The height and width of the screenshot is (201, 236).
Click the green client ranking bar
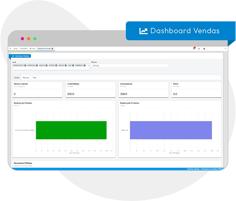(x=71, y=130)
